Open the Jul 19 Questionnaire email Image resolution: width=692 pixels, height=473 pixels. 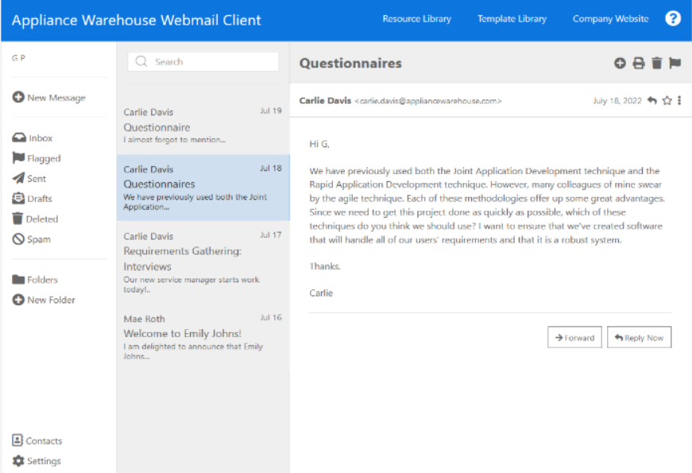(203, 126)
